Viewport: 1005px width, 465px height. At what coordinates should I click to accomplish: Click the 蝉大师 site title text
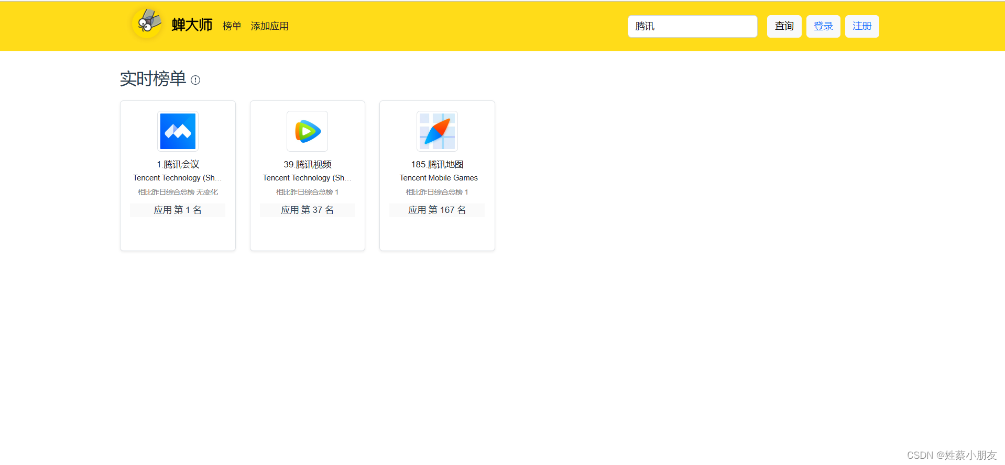tap(192, 25)
